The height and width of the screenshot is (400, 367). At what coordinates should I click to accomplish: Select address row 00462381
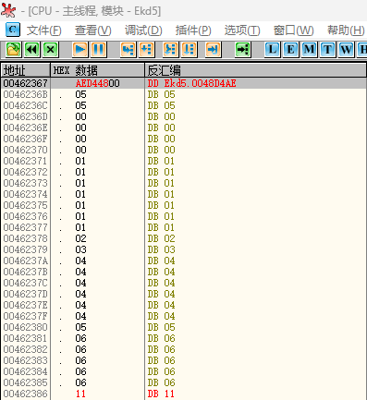pyautogui.click(x=183, y=338)
